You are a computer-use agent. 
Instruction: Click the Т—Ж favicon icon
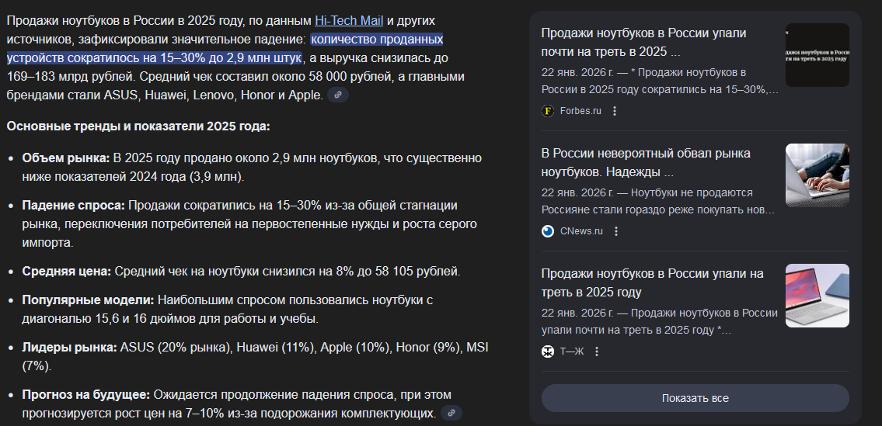[548, 352]
